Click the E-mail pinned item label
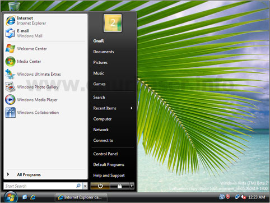This screenshot has height=203, width=270. point(23,31)
